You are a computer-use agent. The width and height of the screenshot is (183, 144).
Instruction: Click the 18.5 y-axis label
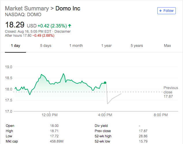(9, 78)
